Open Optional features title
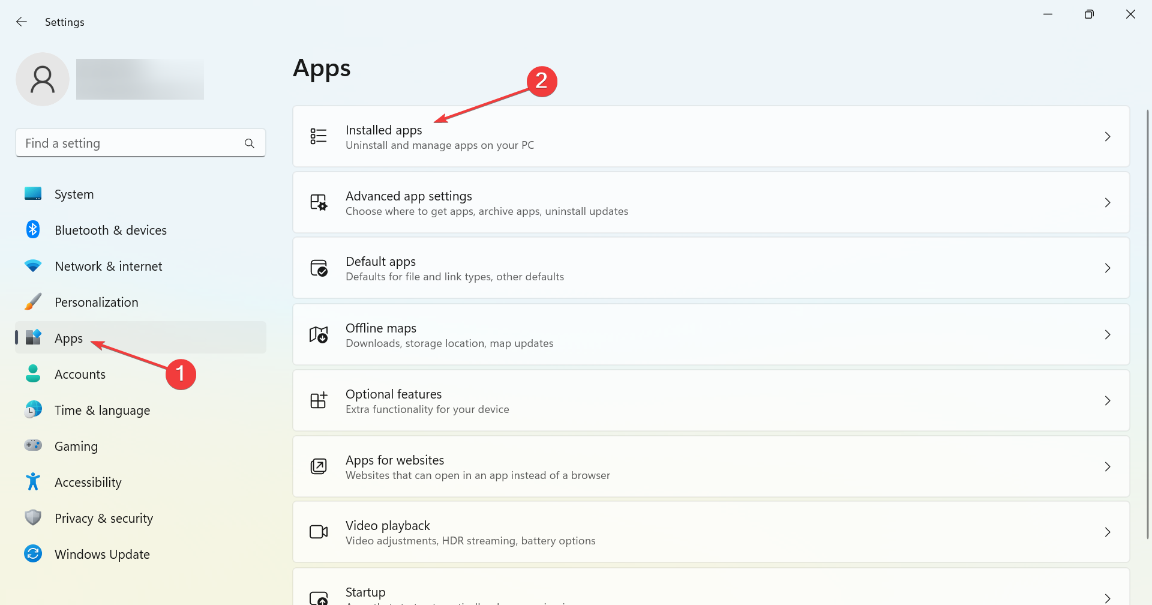 click(394, 394)
